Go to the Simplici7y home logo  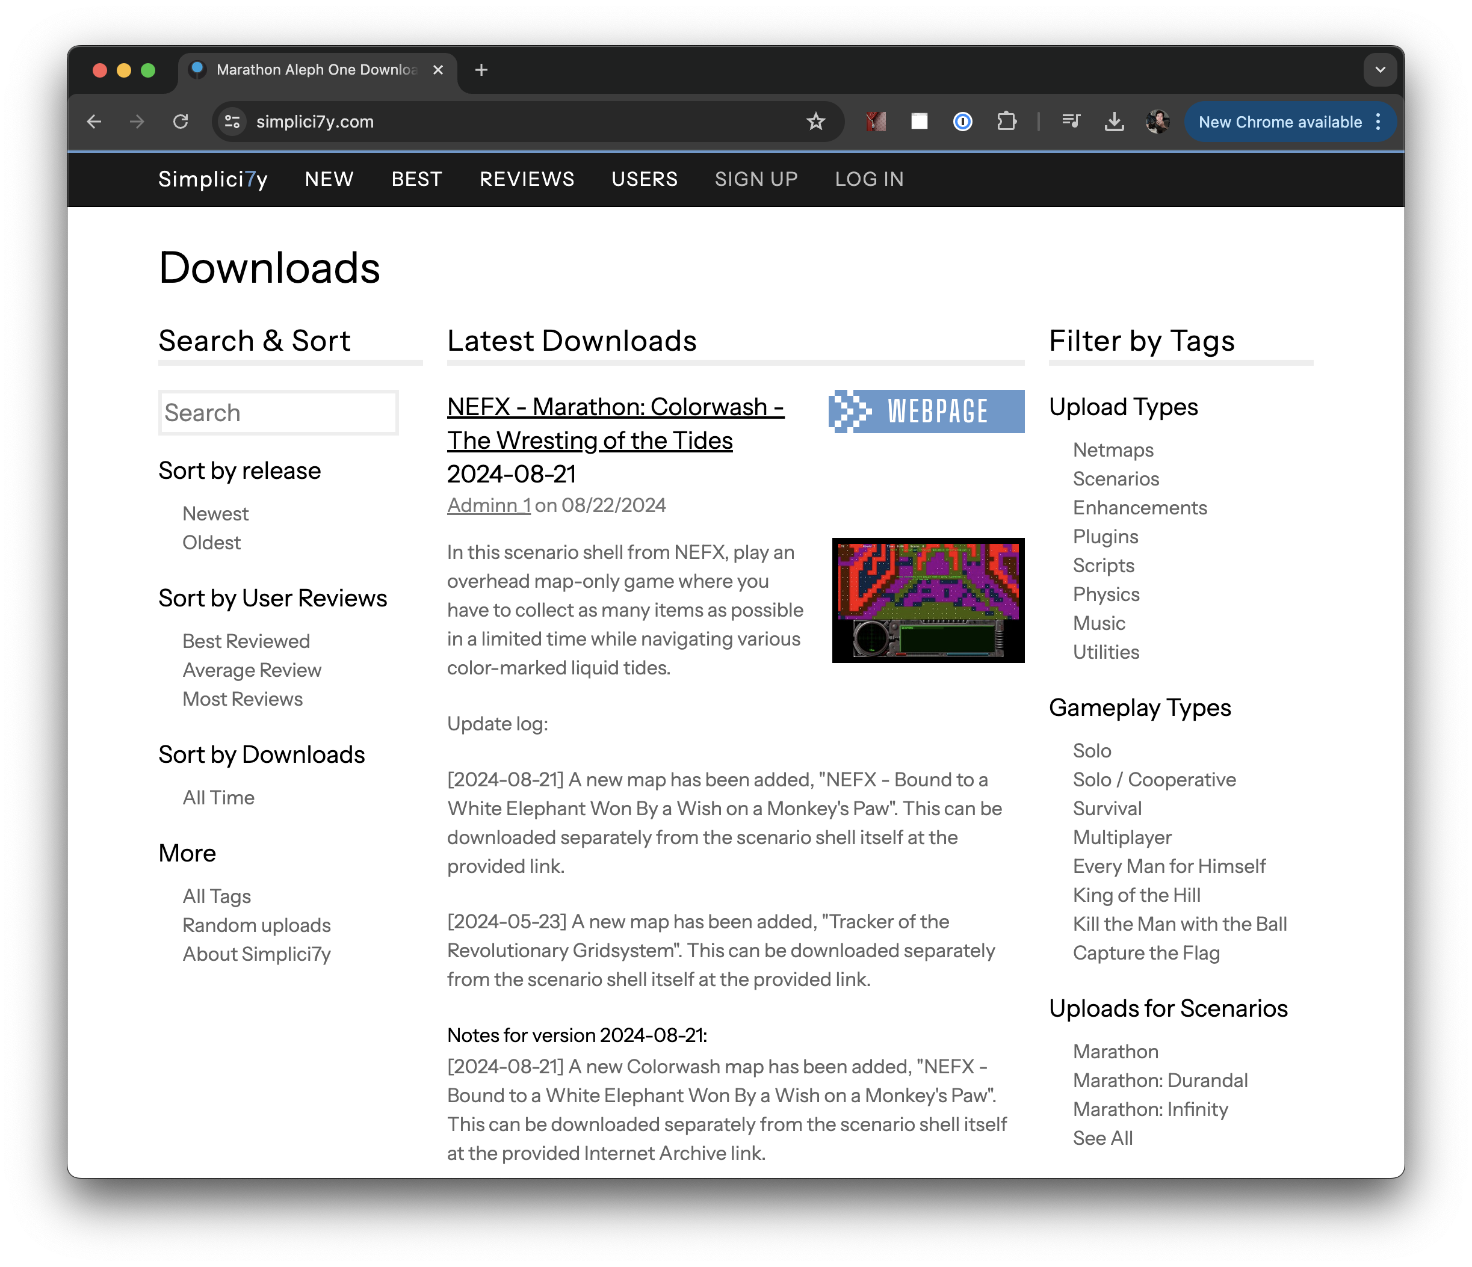tap(212, 179)
